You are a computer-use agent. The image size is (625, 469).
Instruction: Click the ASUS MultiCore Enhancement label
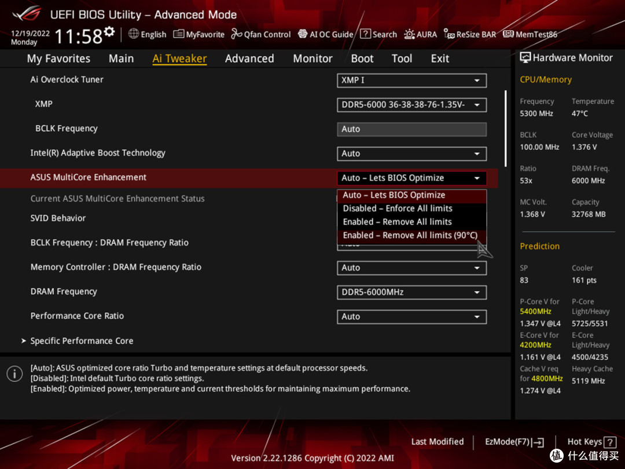point(89,178)
